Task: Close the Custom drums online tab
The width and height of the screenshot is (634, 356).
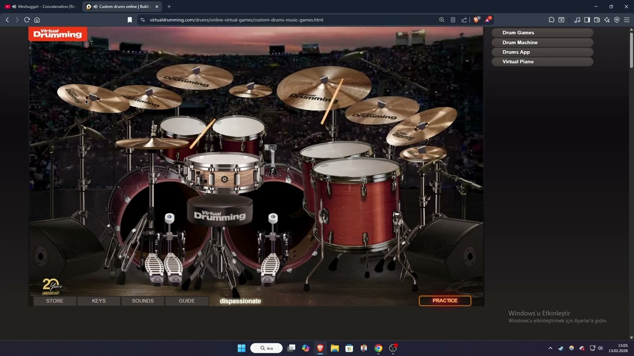Action: (157, 6)
